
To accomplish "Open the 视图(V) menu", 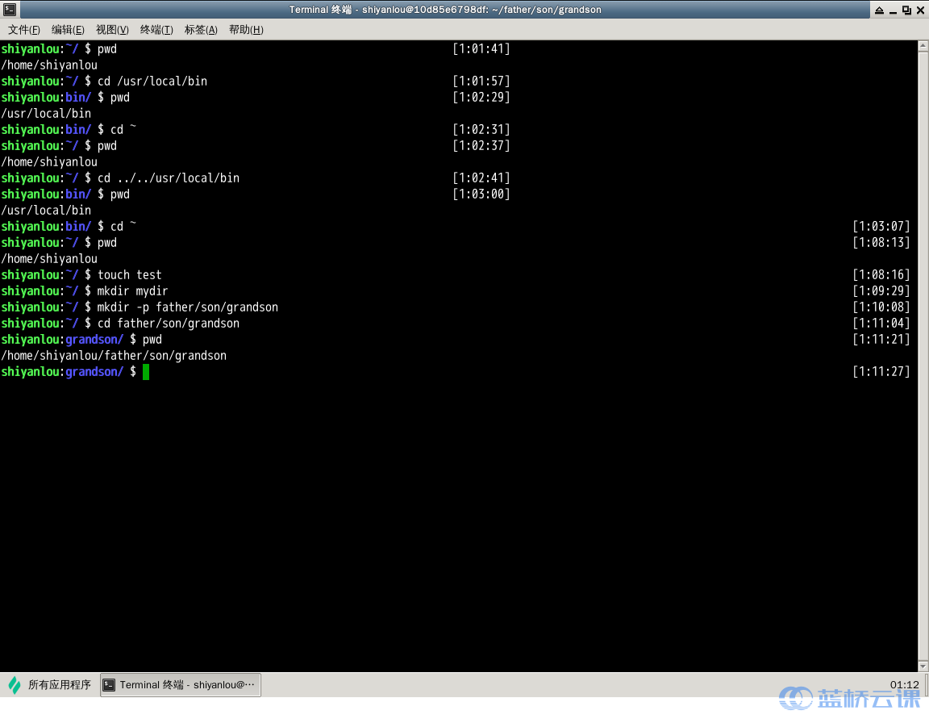I will click(x=112, y=30).
